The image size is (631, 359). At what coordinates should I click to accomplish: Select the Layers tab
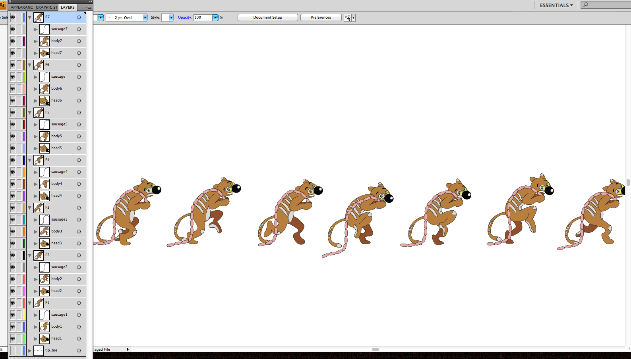click(68, 7)
